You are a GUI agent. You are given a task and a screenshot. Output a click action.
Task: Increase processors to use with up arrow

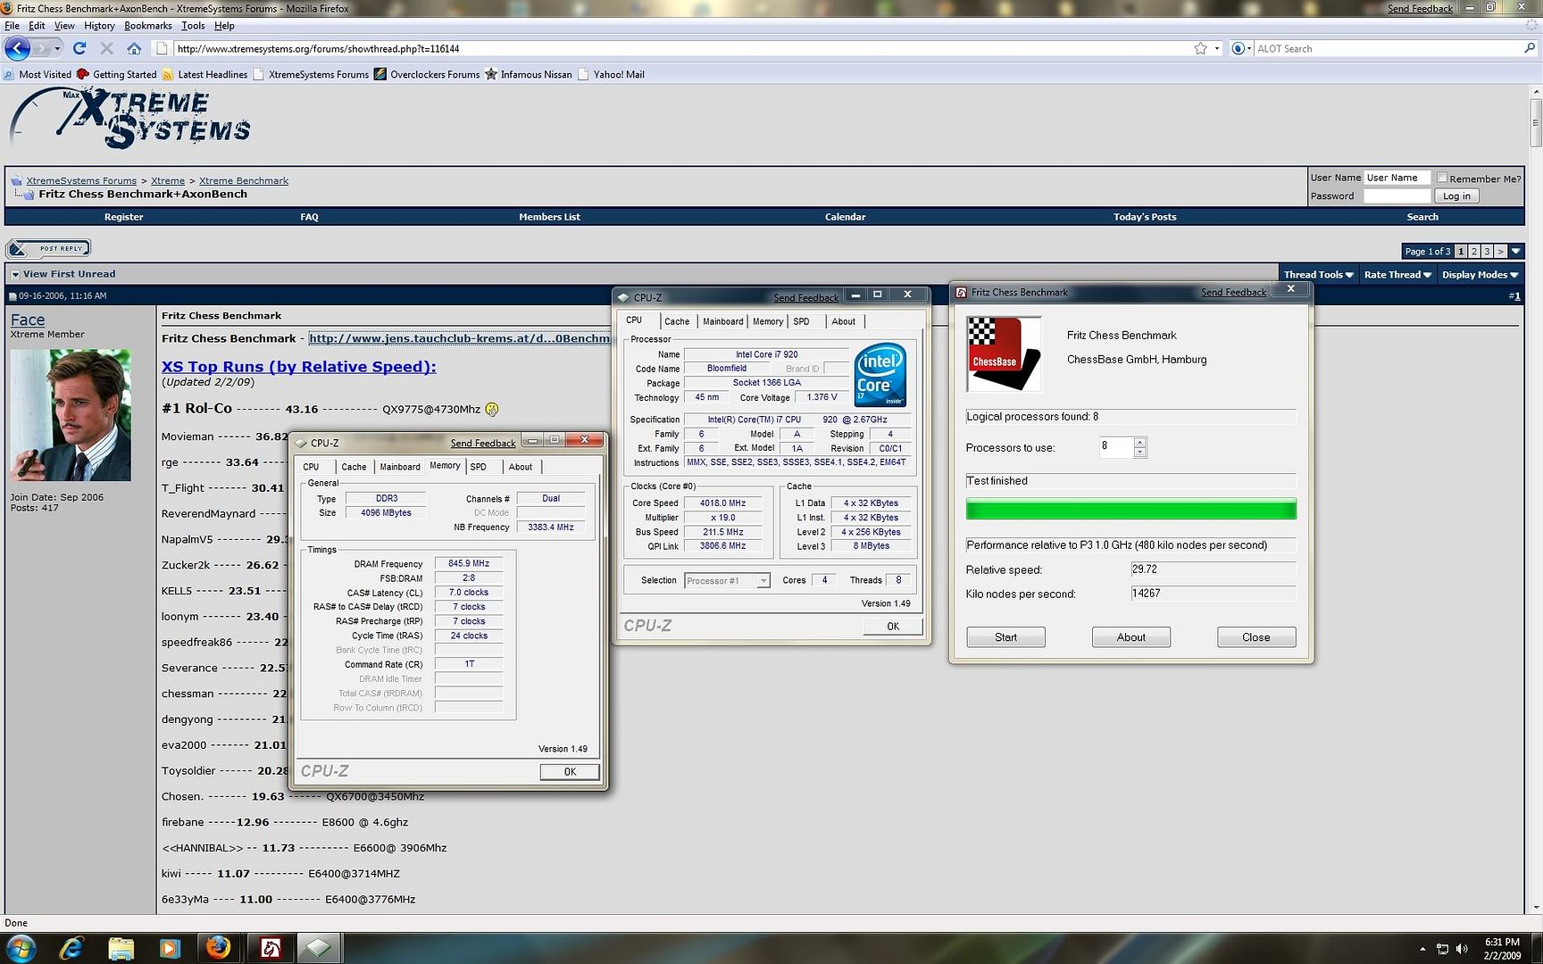[1139, 442]
